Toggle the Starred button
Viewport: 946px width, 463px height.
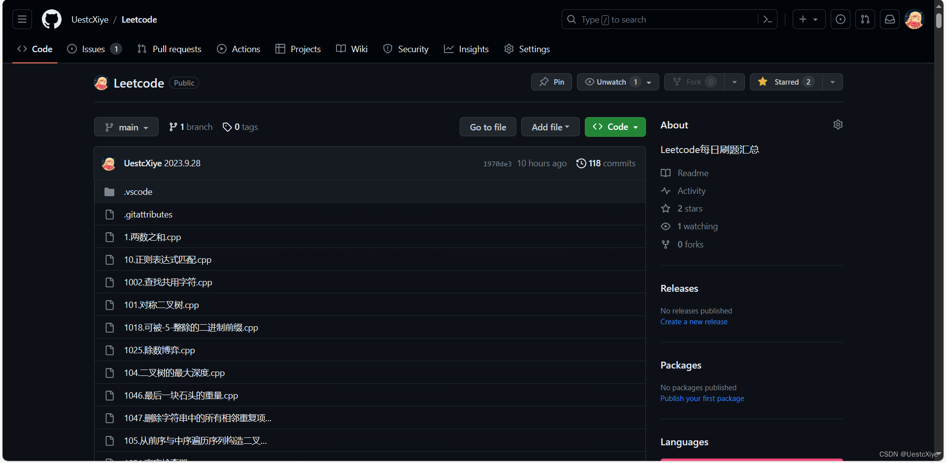[x=786, y=82]
